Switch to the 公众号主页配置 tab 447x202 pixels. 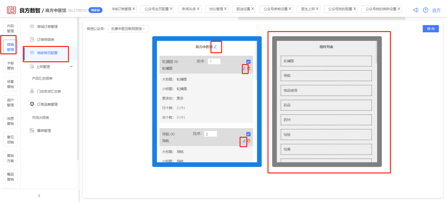pos(156,9)
